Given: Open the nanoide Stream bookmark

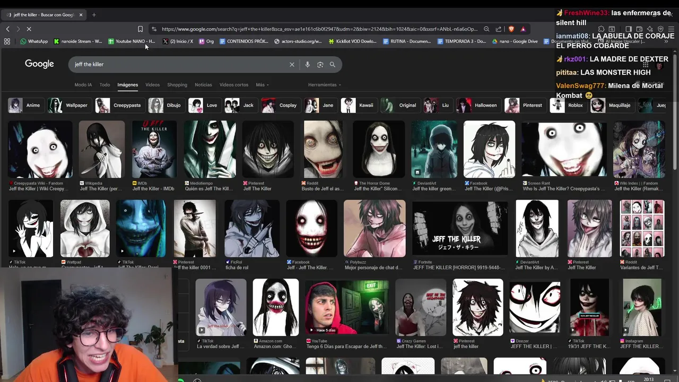Looking at the screenshot, I should (78, 41).
